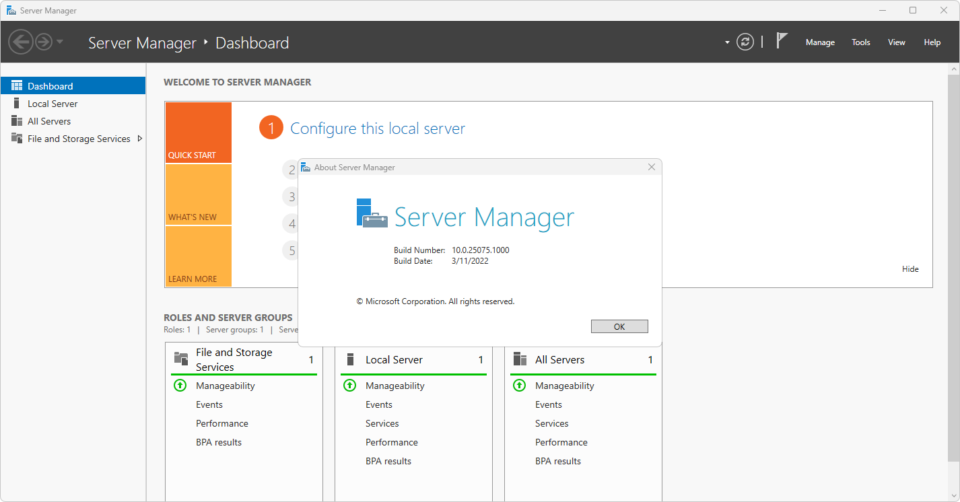
Task: Open the Tools menu
Action: click(x=860, y=42)
